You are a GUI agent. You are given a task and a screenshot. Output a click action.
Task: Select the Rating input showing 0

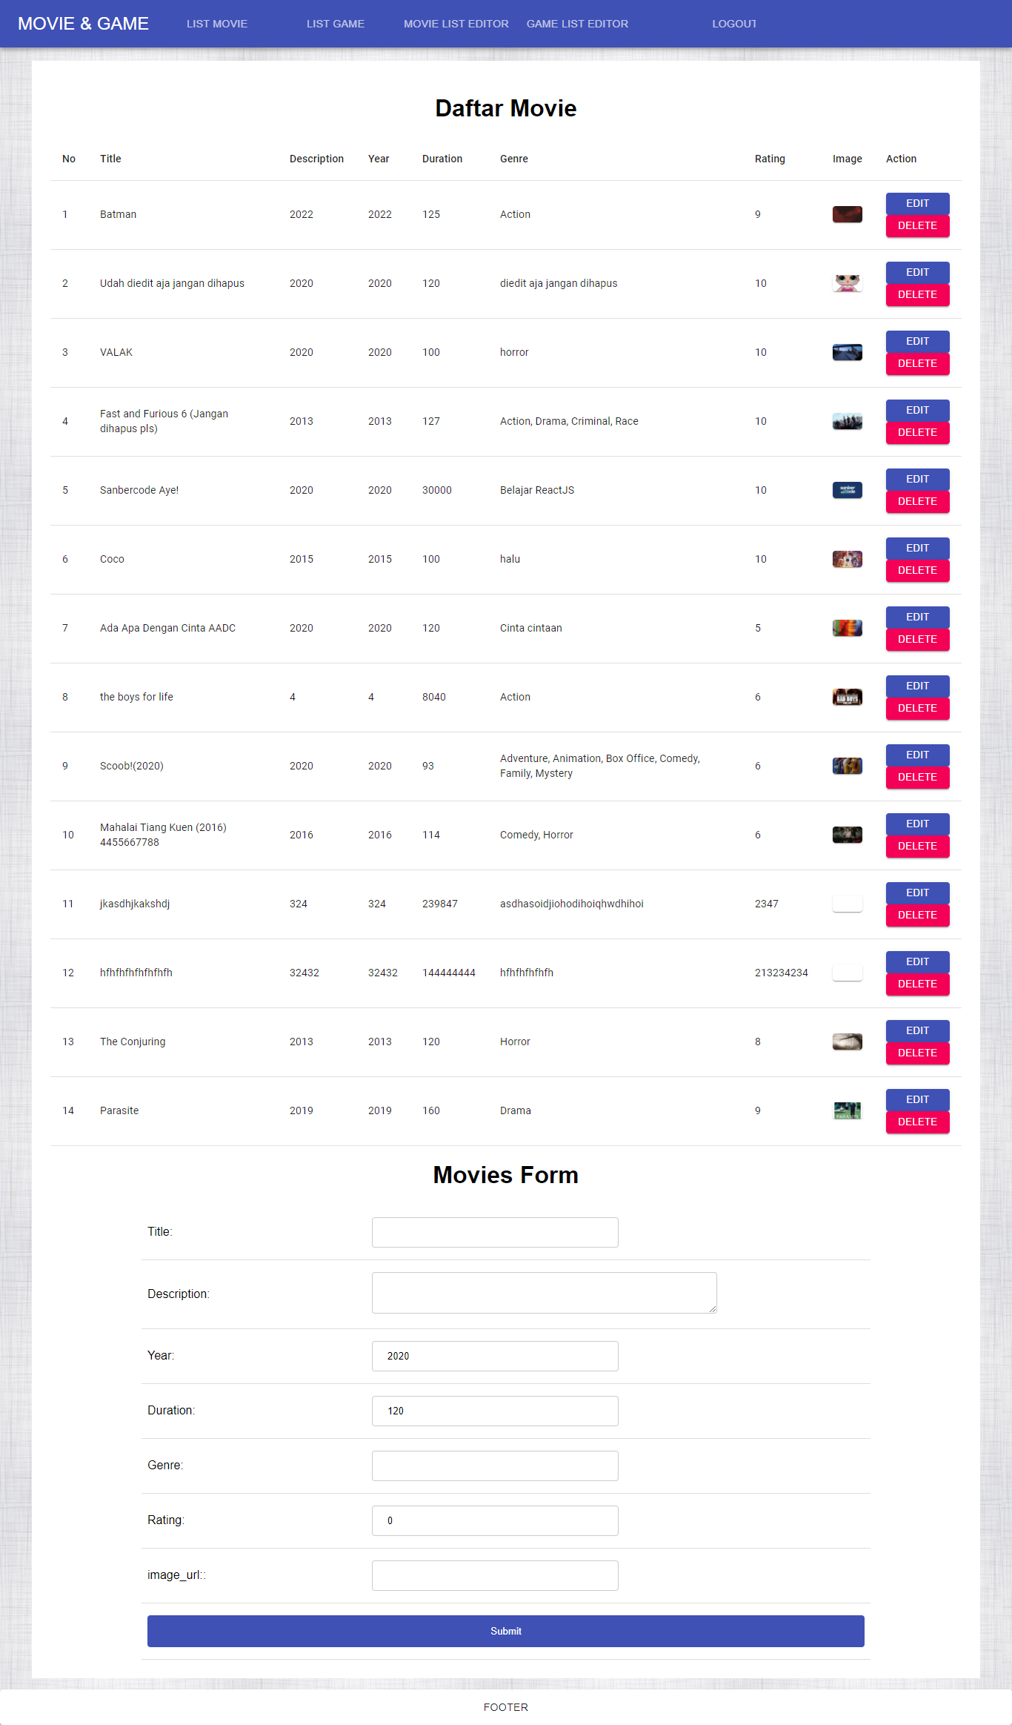coord(494,1520)
